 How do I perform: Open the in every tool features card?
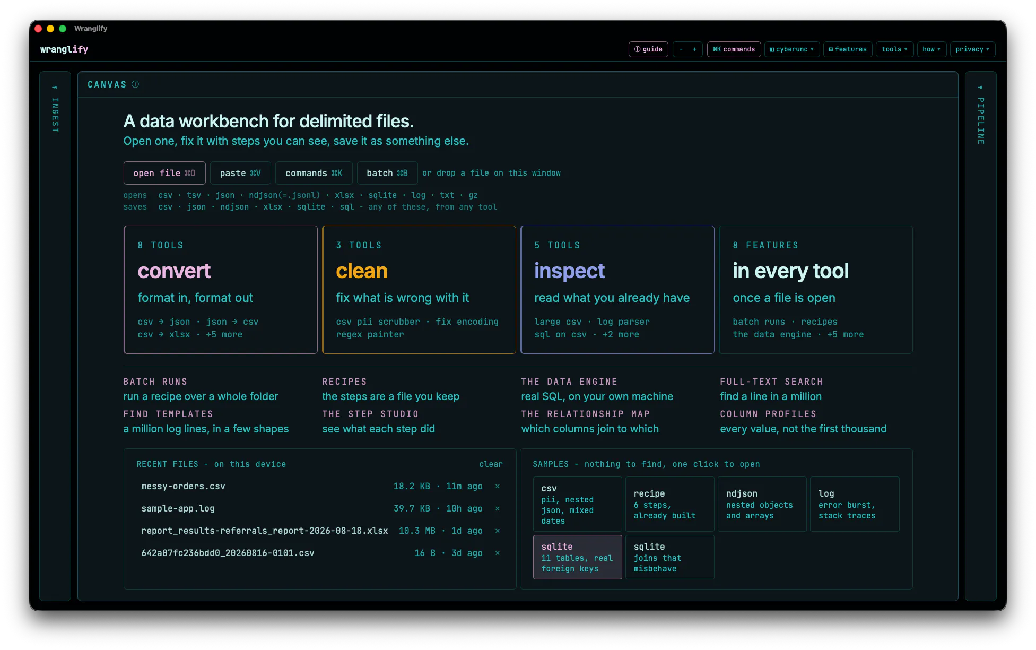click(x=816, y=290)
